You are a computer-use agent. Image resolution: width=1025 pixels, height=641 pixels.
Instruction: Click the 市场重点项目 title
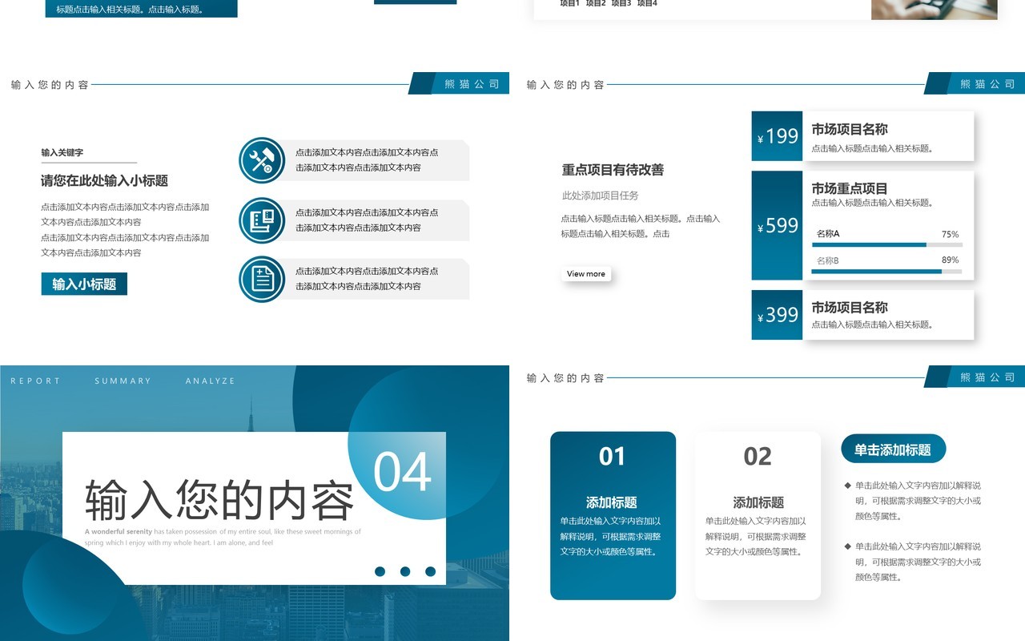pyautogui.click(x=850, y=188)
